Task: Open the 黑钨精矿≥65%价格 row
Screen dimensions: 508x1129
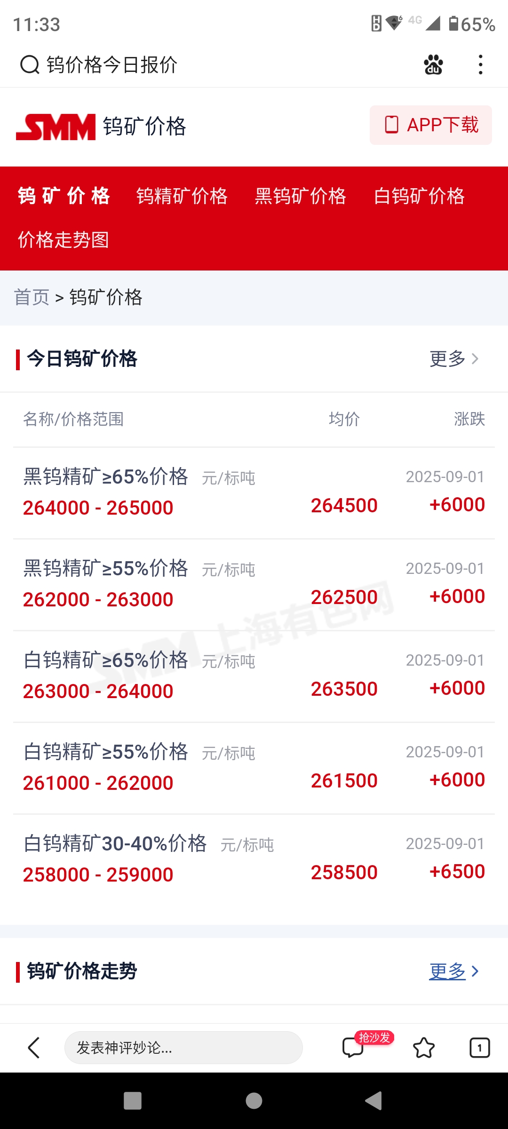Action: (254, 493)
